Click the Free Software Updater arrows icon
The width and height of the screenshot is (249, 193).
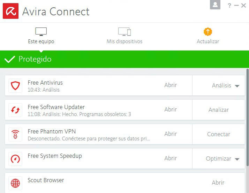(15, 110)
